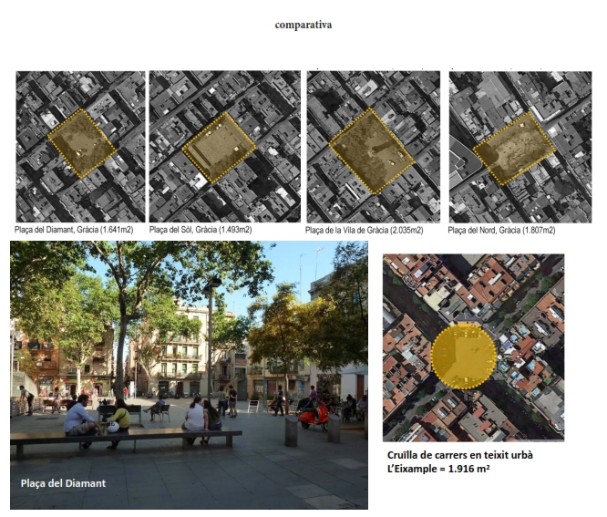Open the large Plaça del Diamant street photo
The width and height of the screenshot is (607, 517).
tap(189, 375)
